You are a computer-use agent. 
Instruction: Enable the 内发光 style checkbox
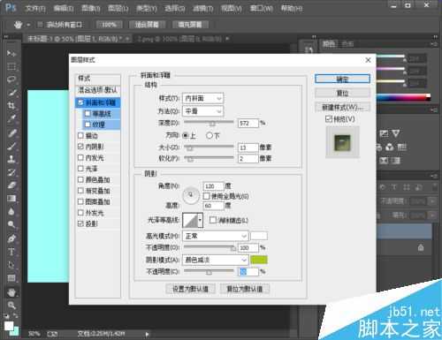coord(80,157)
